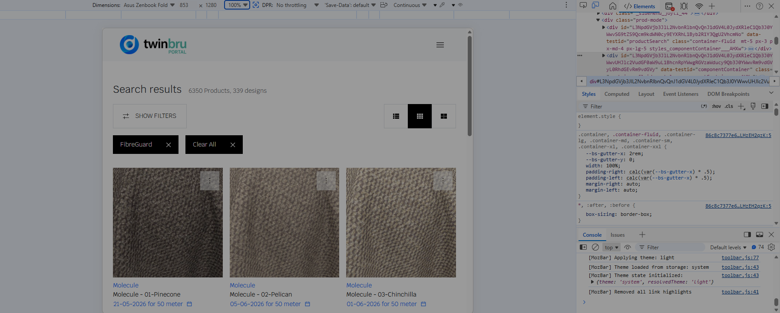Viewport: 780px width, 313px height.
Task: Expand quick view panel icon
Action: tap(760, 235)
